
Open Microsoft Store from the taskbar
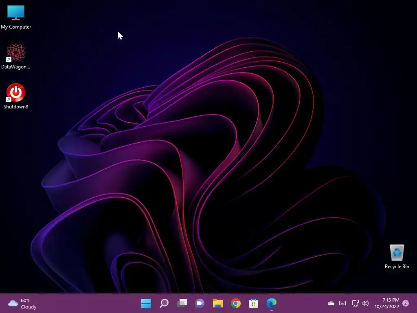click(253, 303)
